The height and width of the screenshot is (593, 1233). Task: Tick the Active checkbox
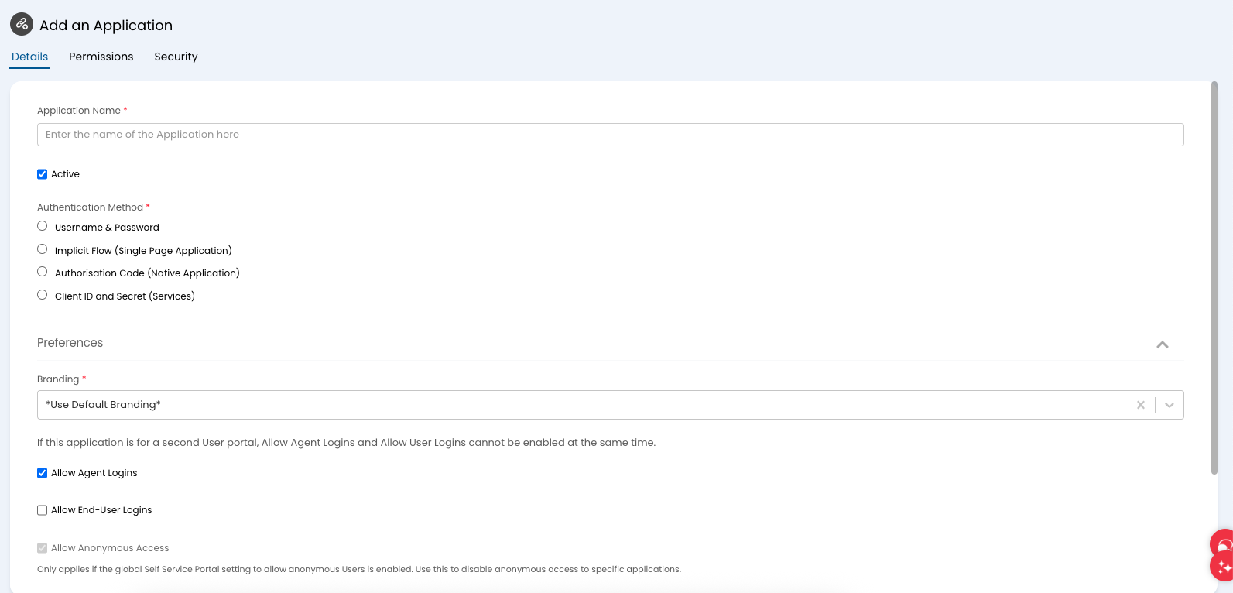click(x=43, y=174)
